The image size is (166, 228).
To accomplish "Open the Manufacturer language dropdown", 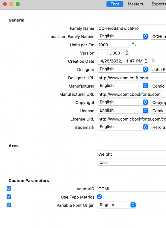I will point(123,86).
